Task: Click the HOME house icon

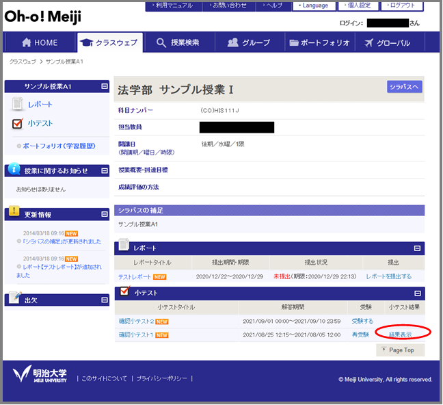Action: click(x=26, y=42)
